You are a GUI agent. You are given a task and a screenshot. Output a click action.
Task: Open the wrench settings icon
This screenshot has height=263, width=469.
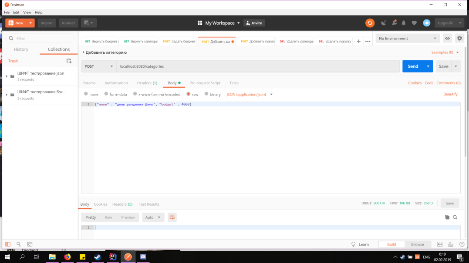click(x=394, y=23)
